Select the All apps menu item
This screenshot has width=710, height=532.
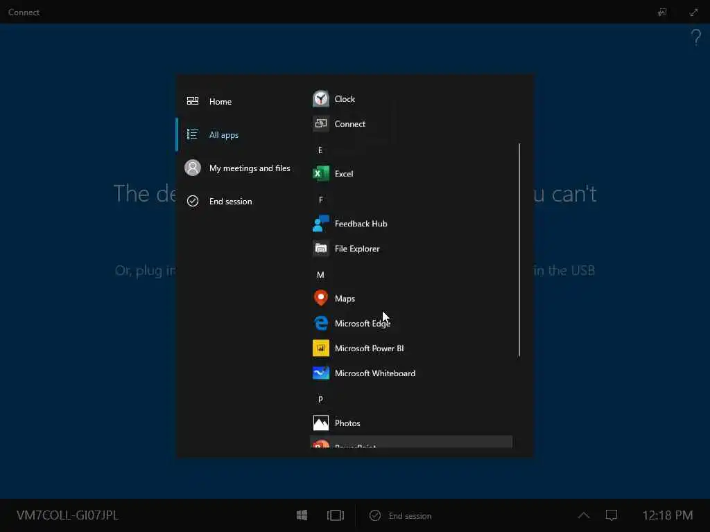[x=239, y=134]
